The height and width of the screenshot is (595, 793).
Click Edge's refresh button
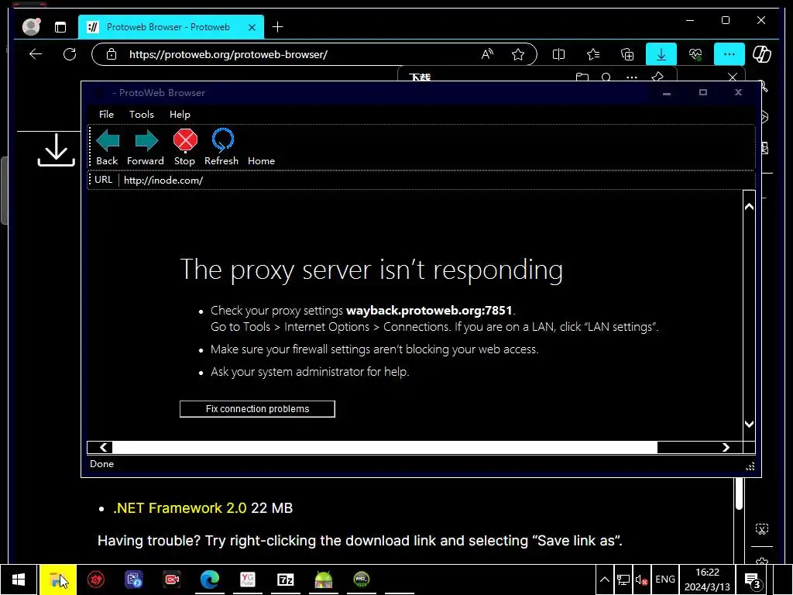[70, 54]
